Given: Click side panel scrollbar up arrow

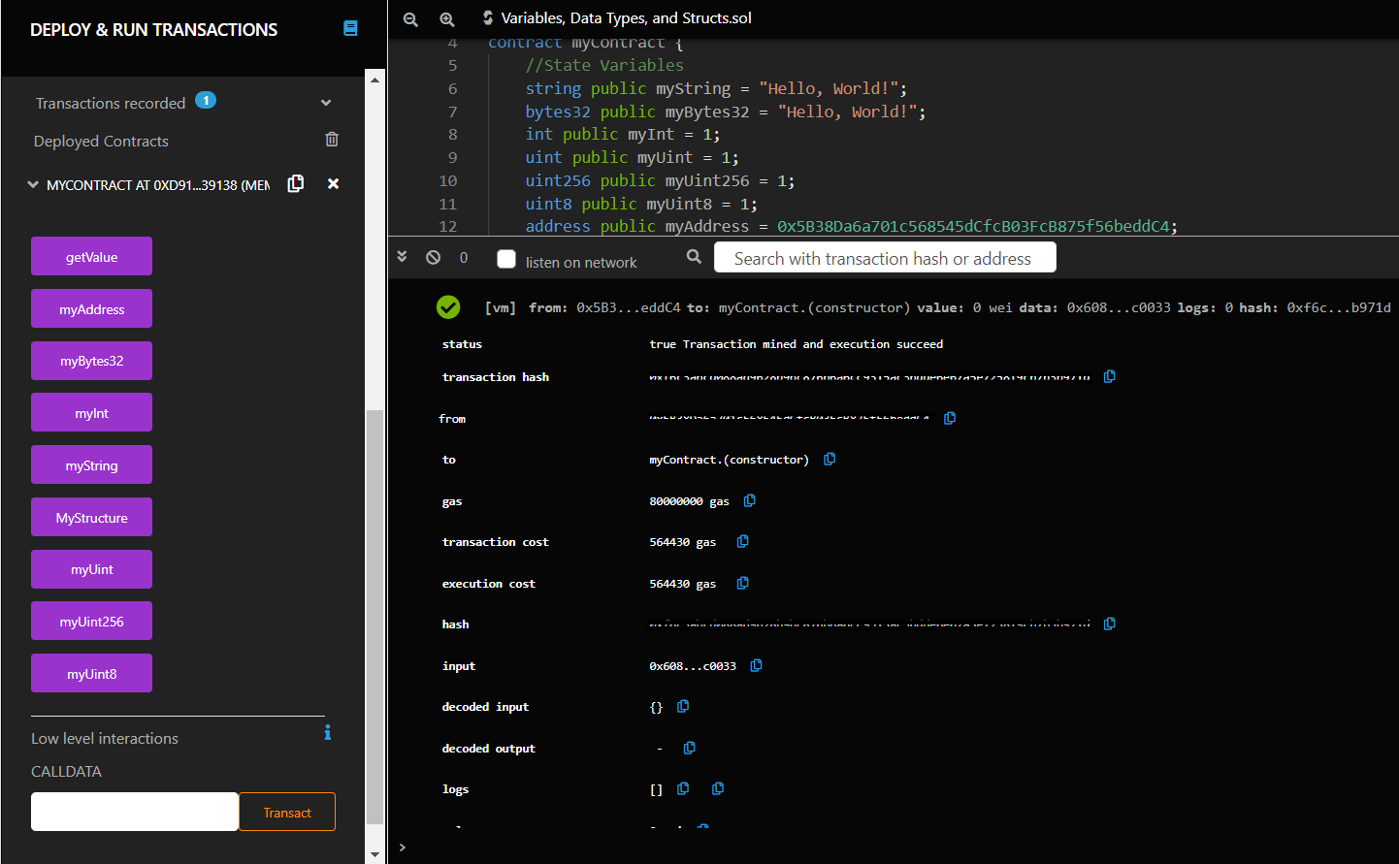Looking at the screenshot, I should 374,80.
